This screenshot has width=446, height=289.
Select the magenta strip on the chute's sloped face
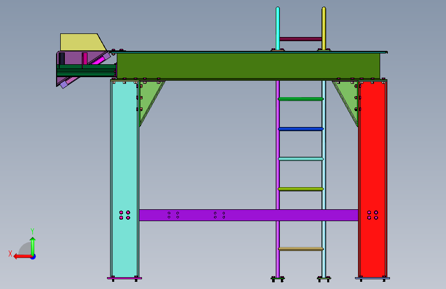98,61
